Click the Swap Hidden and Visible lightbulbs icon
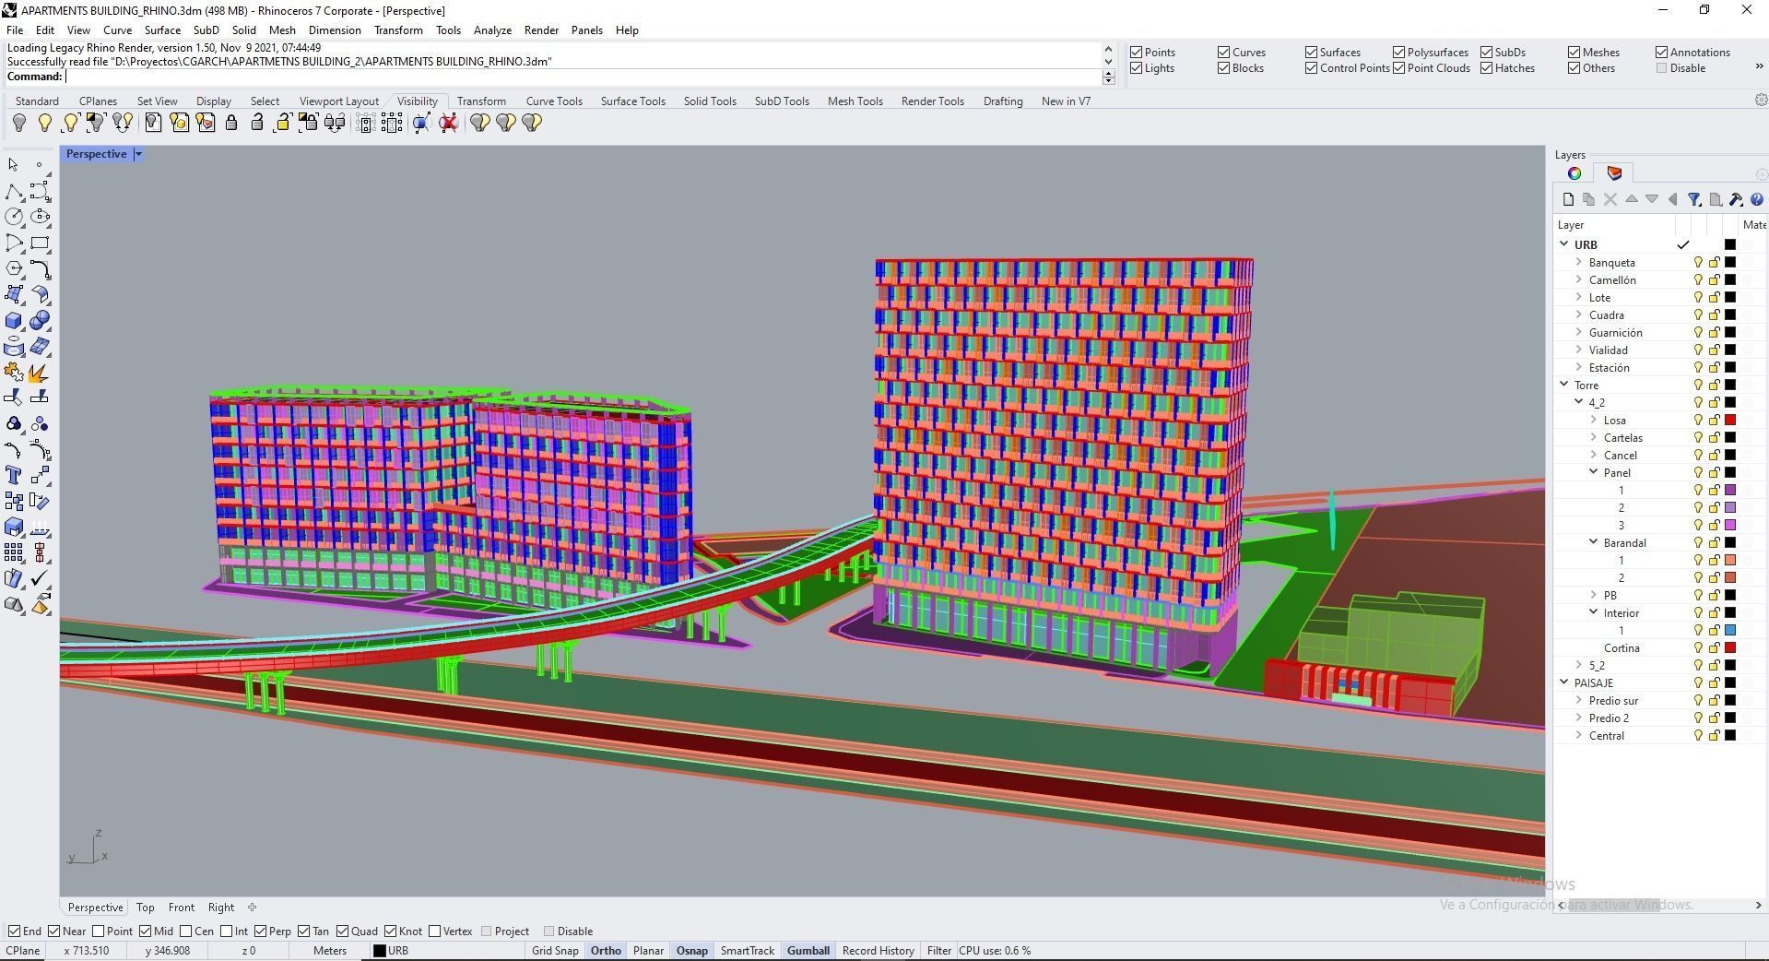Image resolution: width=1769 pixels, height=961 pixels. (123, 123)
